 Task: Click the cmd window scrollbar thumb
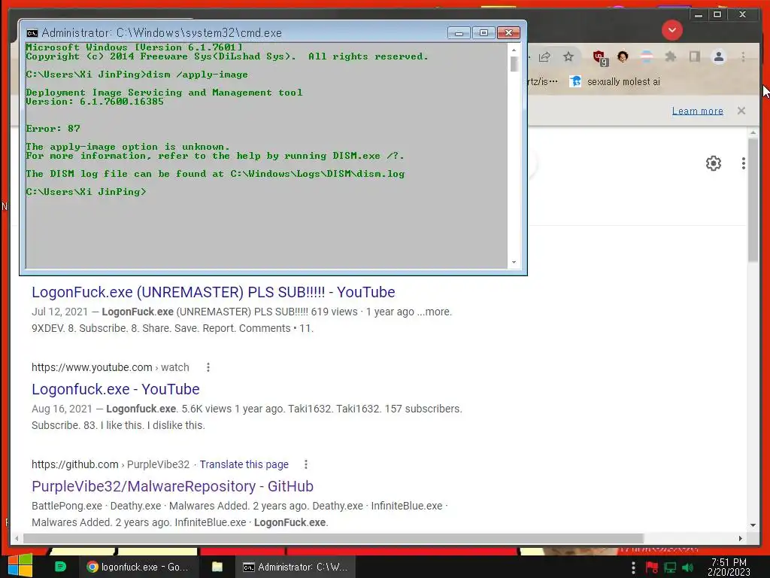[x=514, y=64]
